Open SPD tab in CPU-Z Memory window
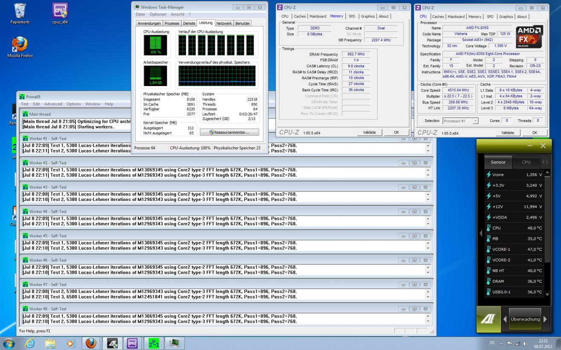 point(352,17)
